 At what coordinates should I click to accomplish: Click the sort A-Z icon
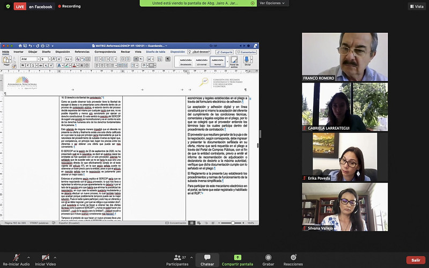(x=159, y=59)
